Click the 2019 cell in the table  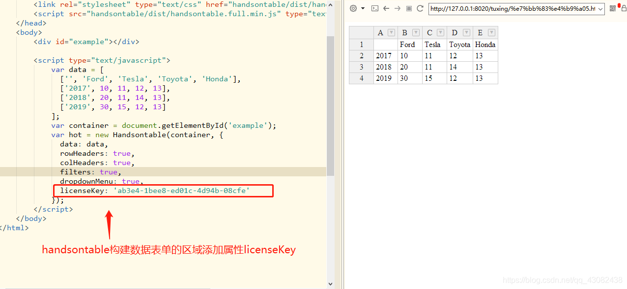386,78
